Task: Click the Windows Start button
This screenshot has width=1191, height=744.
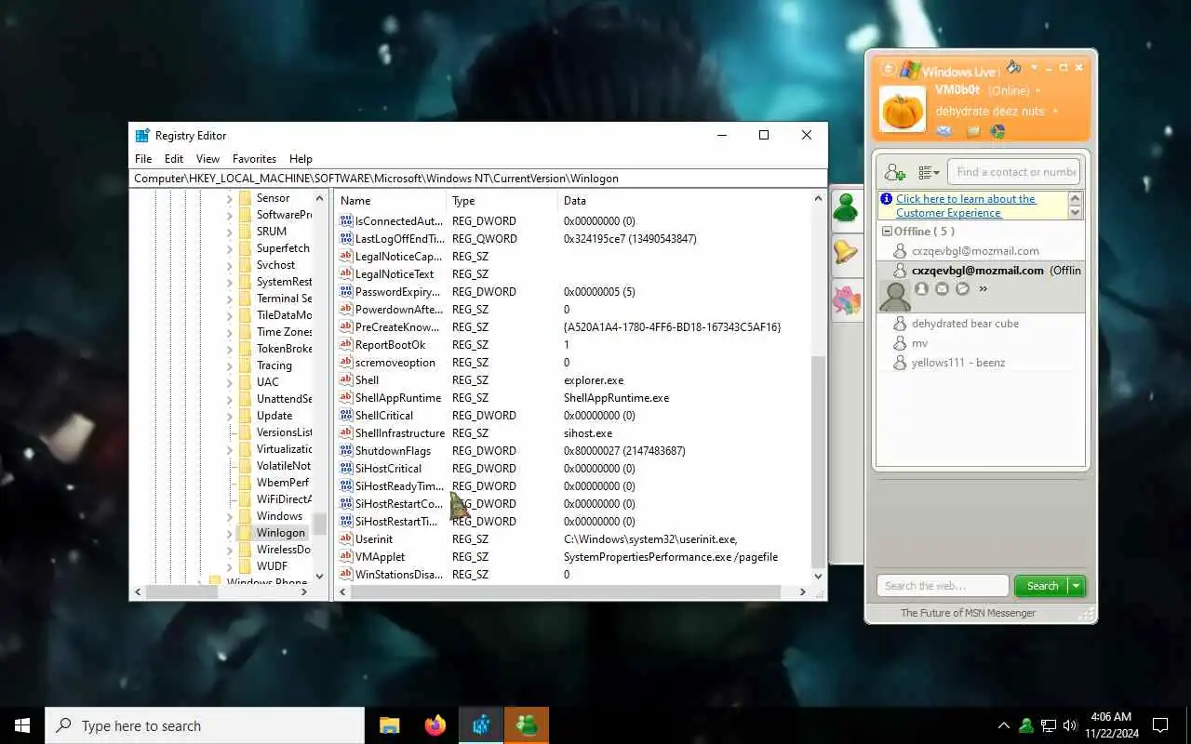Action: point(22,725)
